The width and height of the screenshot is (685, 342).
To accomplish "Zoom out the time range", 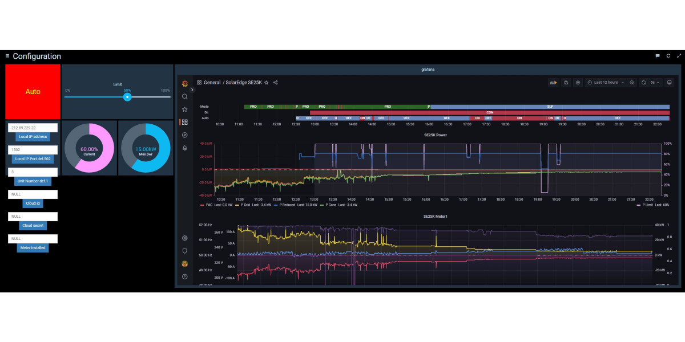I will pos(632,83).
